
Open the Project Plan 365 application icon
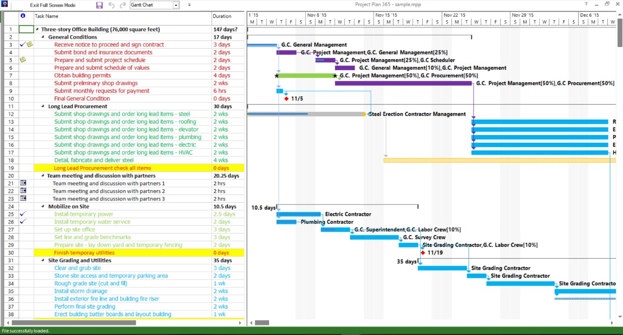coord(5,5)
